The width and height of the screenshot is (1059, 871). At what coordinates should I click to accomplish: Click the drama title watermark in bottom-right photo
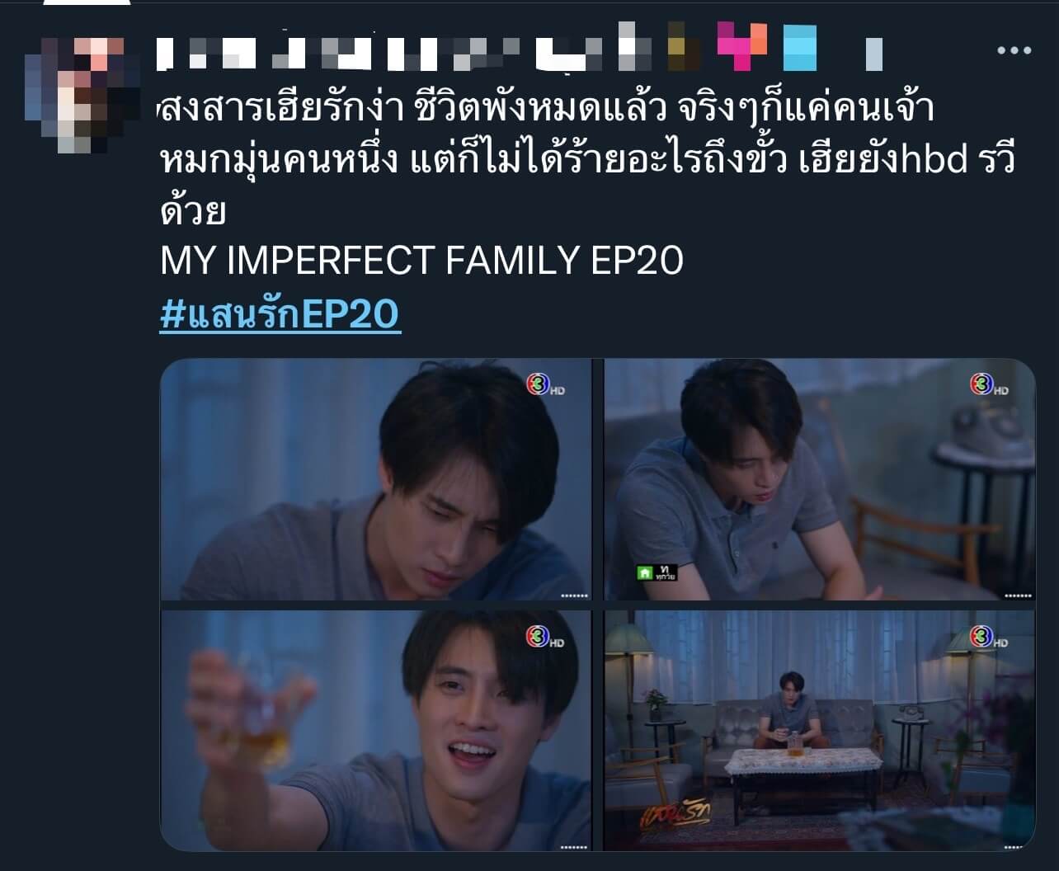[x=675, y=817]
